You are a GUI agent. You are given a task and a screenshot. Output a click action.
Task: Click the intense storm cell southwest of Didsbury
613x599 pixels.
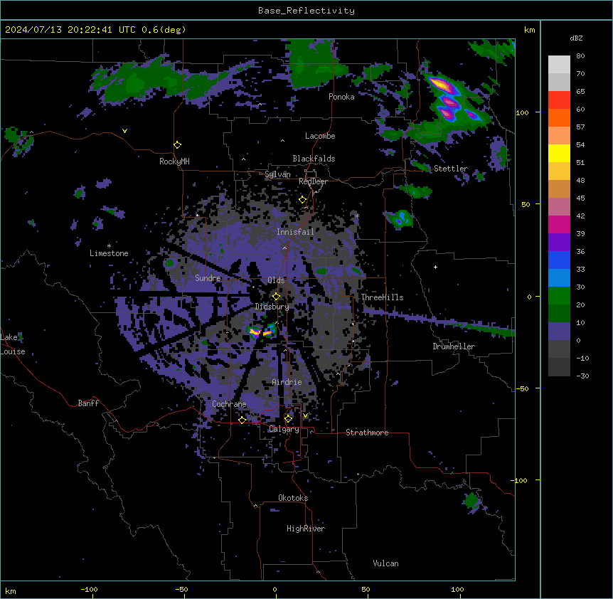coord(261,332)
